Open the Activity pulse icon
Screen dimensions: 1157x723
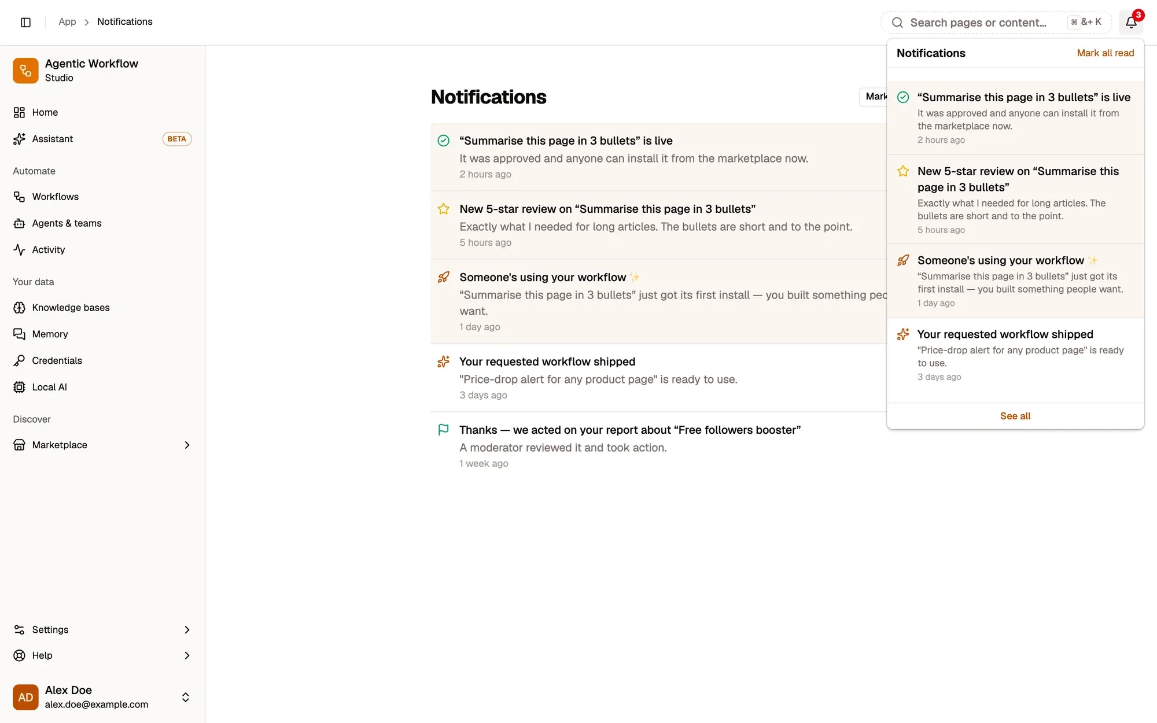click(19, 250)
